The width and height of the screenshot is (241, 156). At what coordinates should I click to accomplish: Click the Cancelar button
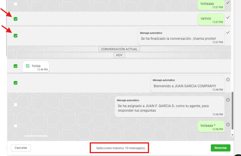[x=21, y=148]
